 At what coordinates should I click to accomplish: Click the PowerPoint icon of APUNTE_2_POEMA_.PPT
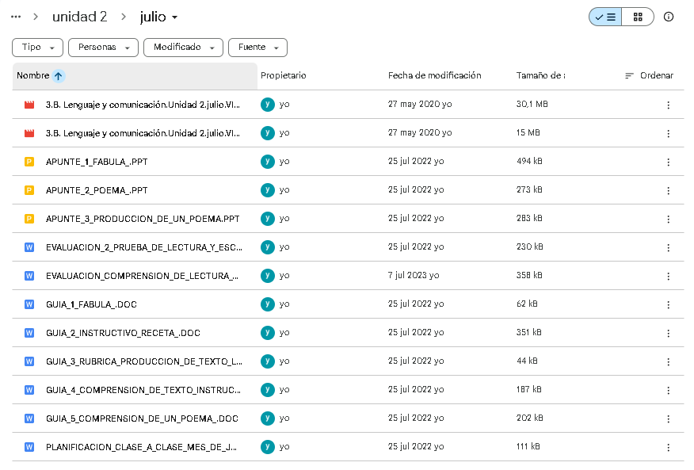click(x=29, y=190)
